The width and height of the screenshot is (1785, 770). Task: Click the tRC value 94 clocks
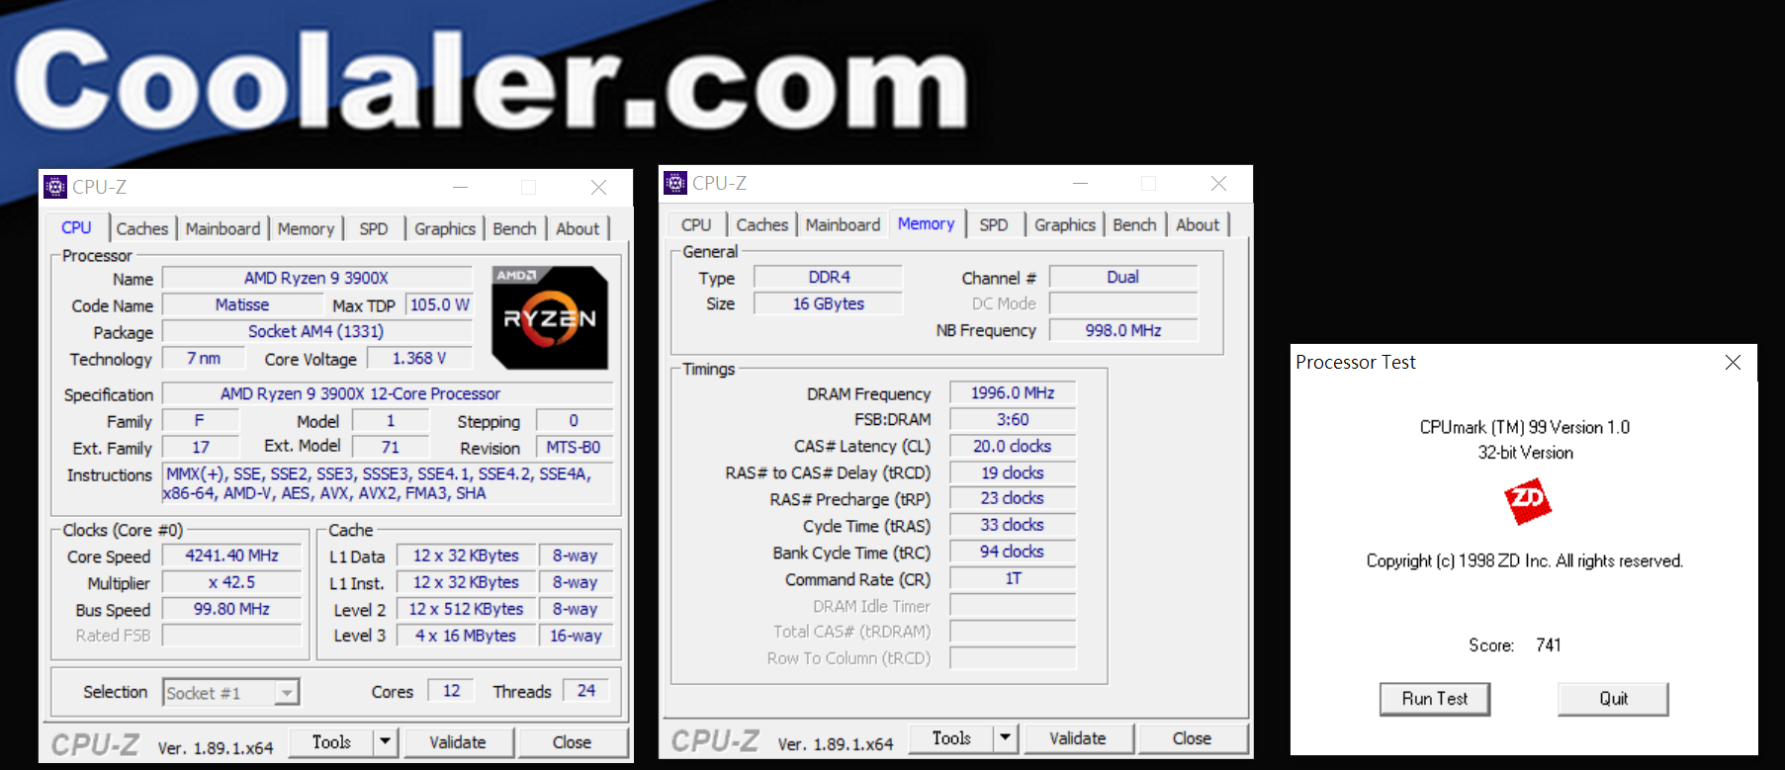(1013, 552)
